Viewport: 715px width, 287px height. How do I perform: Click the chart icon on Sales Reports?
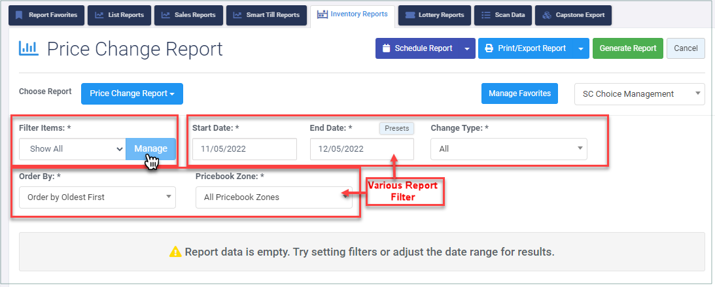pos(166,15)
